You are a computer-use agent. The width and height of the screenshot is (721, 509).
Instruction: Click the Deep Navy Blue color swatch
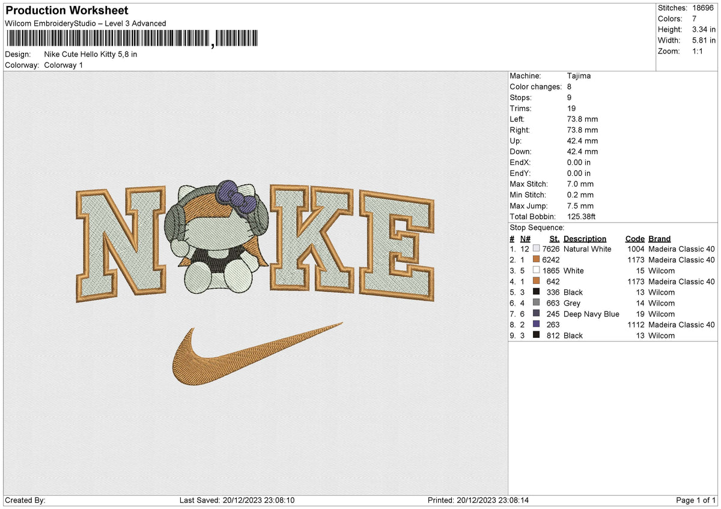click(537, 314)
